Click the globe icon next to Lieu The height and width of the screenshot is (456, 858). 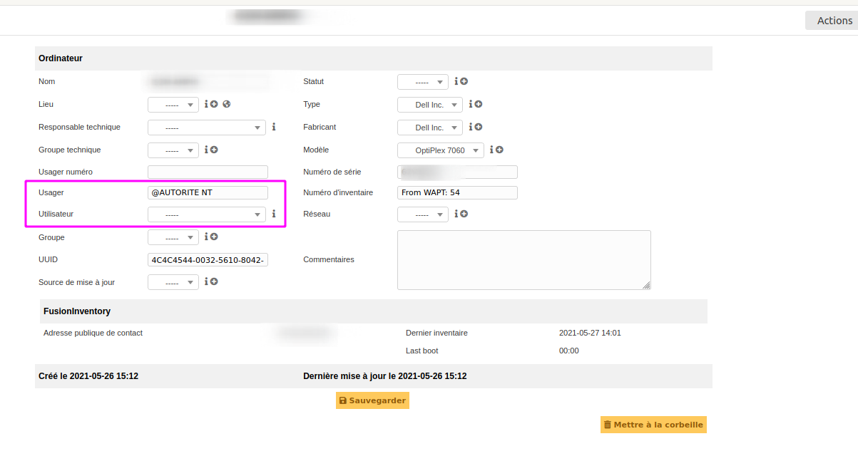(x=227, y=104)
